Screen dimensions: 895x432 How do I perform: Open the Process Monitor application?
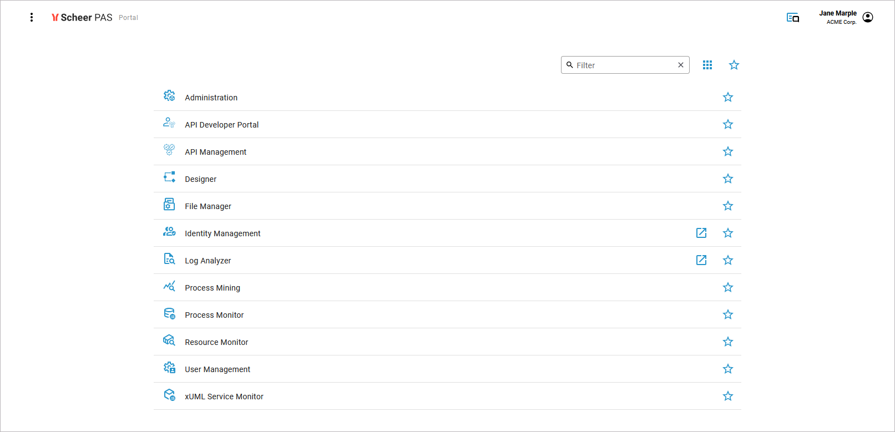tap(214, 315)
